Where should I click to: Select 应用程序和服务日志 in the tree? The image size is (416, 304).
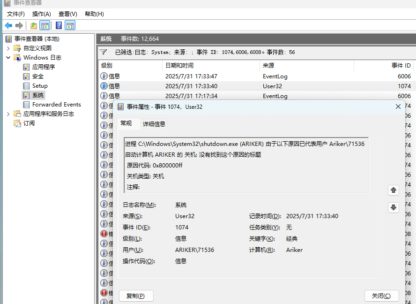click(x=49, y=114)
